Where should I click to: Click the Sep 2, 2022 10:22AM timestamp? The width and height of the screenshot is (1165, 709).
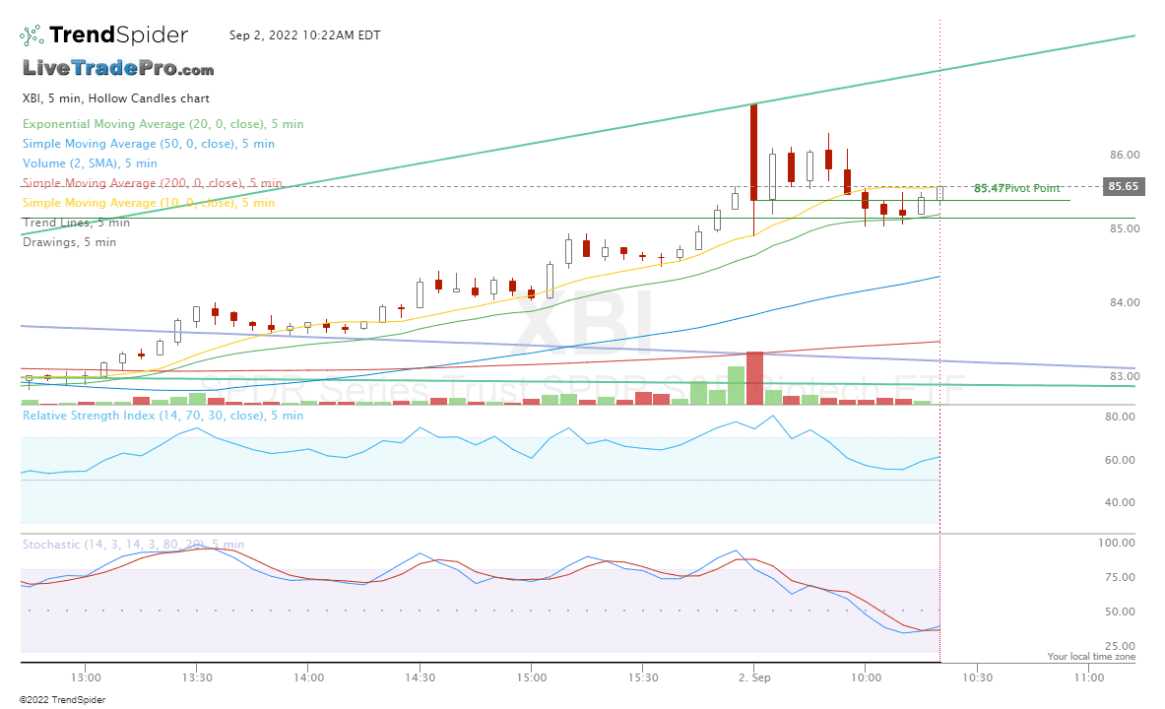(x=304, y=34)
